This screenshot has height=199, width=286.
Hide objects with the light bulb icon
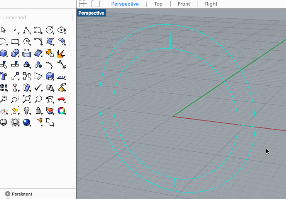(27, 111)
